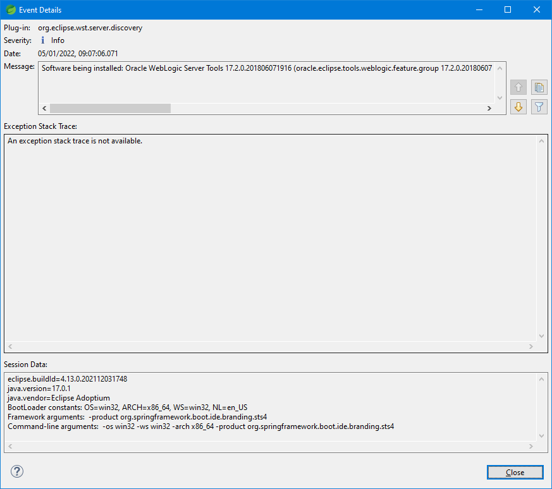
Task: Click plug-in name org.eclipse.wst.server.discovery
Action: pos(90,28)
